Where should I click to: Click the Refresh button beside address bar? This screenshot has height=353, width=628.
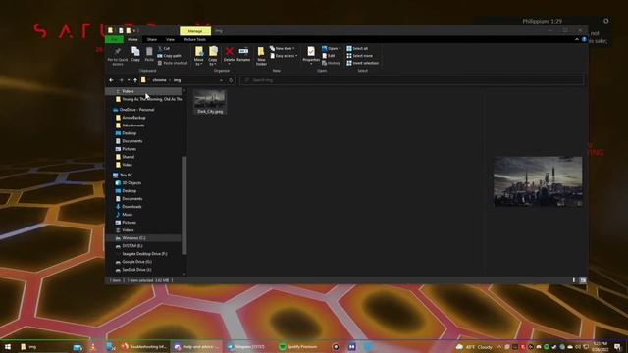(231, 80)
